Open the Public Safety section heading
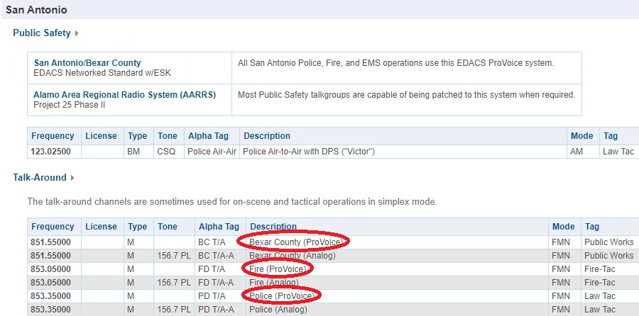639x316 pixels. pos(42,33)
